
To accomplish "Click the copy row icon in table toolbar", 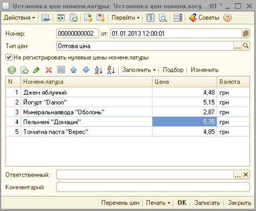I will click(x=24, y=70).
